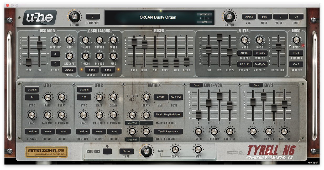Click the previous preset arrow
This screenshot has height=170, width=324.
click(201, 18)
